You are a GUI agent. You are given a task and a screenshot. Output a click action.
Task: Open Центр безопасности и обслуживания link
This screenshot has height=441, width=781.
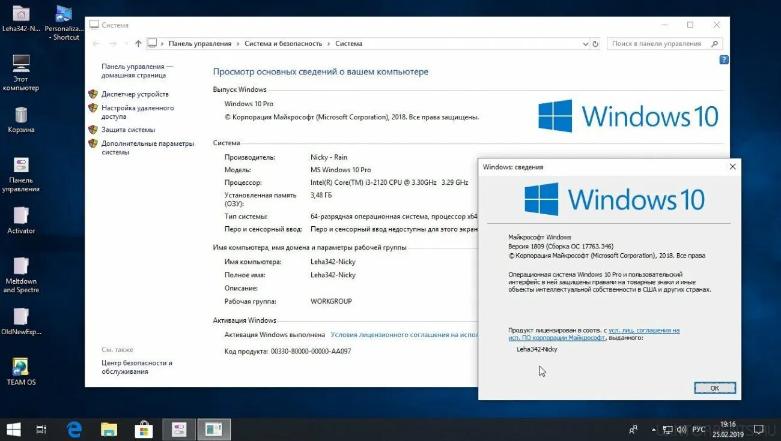click(137, 367)
